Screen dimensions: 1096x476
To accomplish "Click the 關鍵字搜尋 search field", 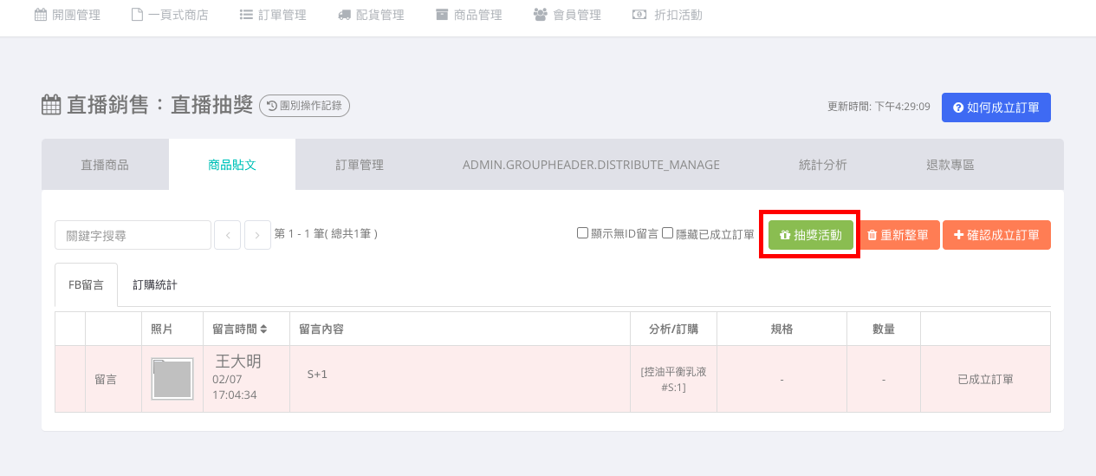I will 133,235.
